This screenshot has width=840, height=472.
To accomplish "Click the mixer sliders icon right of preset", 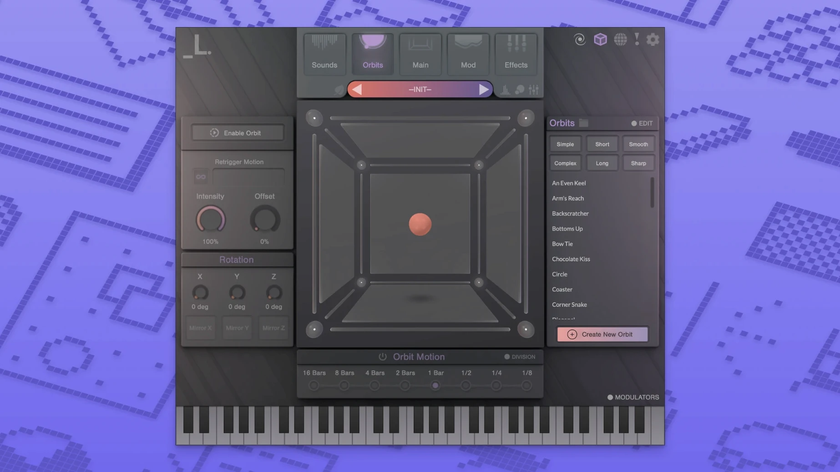I will [534, 90].
